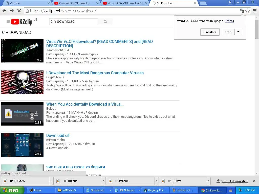Click the skull and crossbones video thumbnail
Screen dimensions: 259x194
point(22,82)
